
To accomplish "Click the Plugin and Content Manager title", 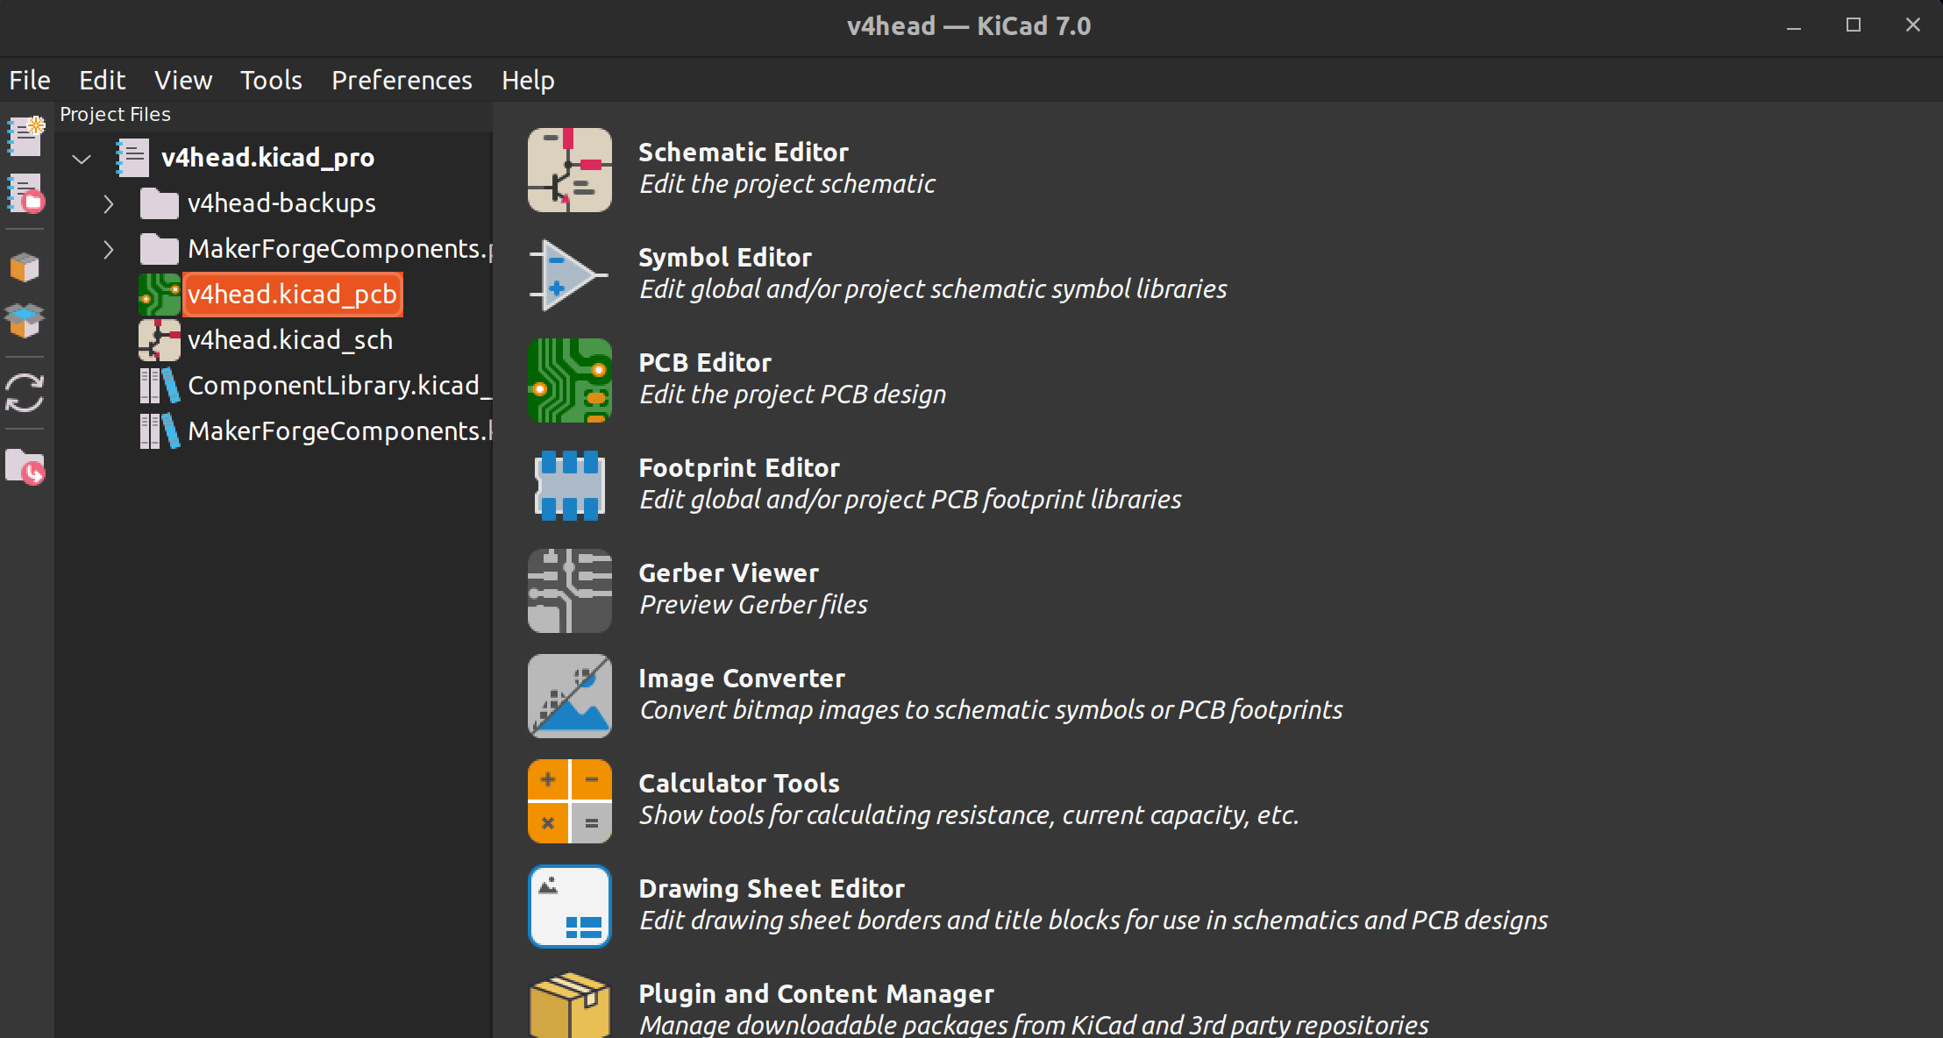I will point(816,994).
